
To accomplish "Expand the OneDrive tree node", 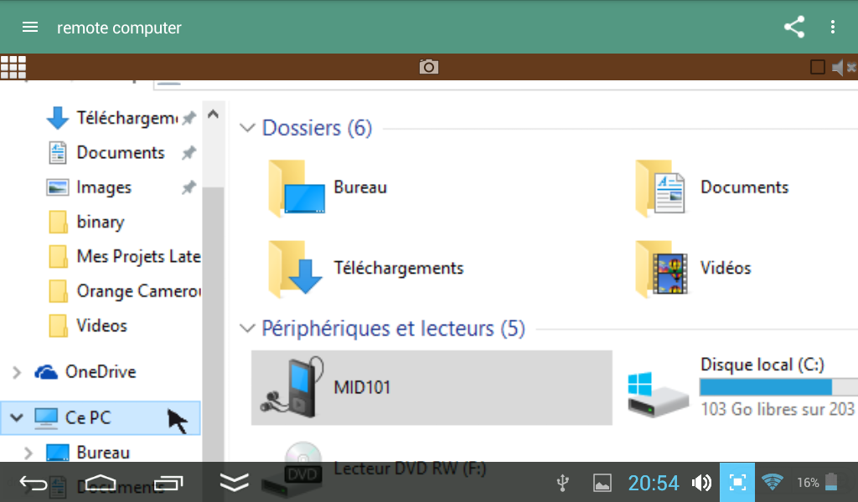I will [17, 372].
